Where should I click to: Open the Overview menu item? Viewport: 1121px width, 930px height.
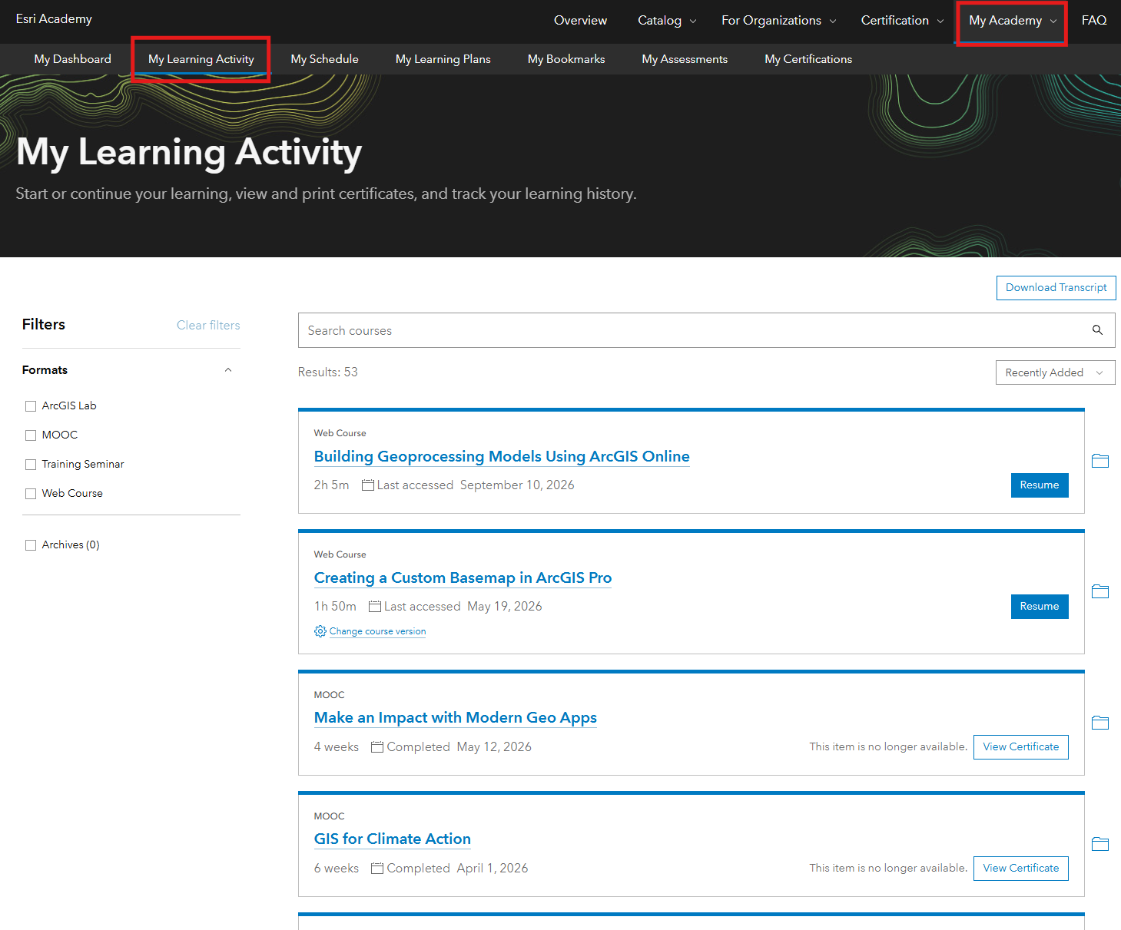pyautogui.click(x=581, y=21)
